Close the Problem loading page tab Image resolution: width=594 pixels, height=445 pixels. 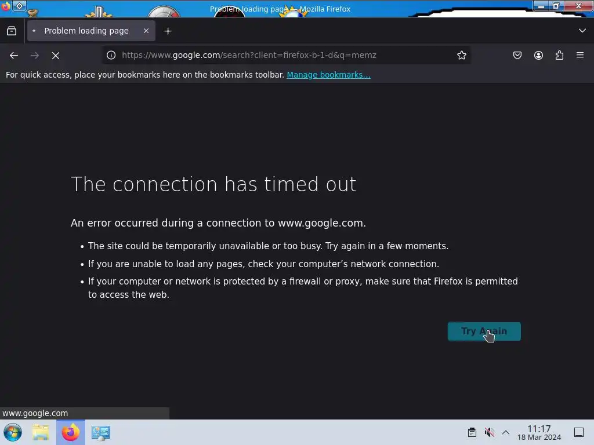(146, 31)
